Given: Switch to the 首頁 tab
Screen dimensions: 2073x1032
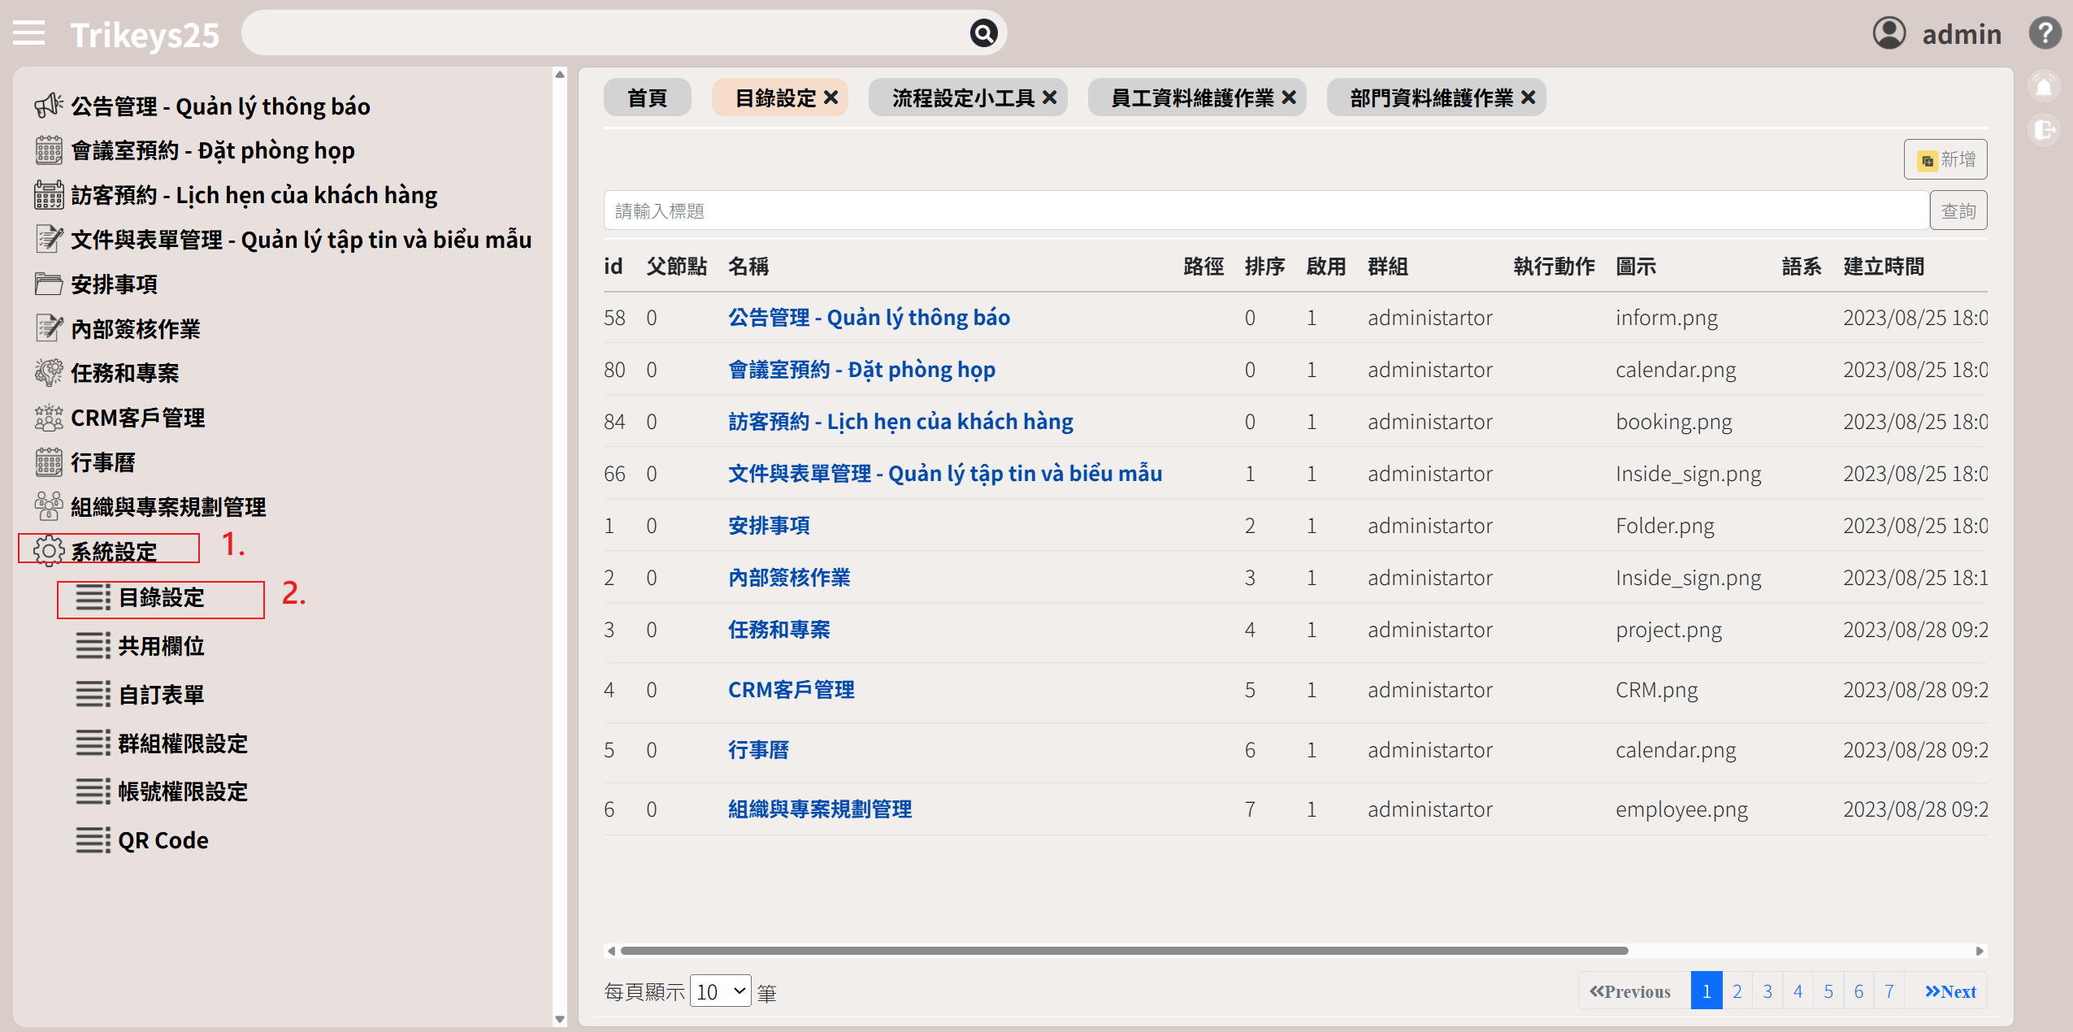Looking at the screenshot, I should [647, 98].
